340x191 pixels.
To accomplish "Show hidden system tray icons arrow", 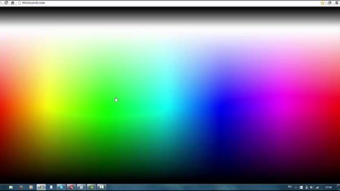I will [x=296, y=187].
